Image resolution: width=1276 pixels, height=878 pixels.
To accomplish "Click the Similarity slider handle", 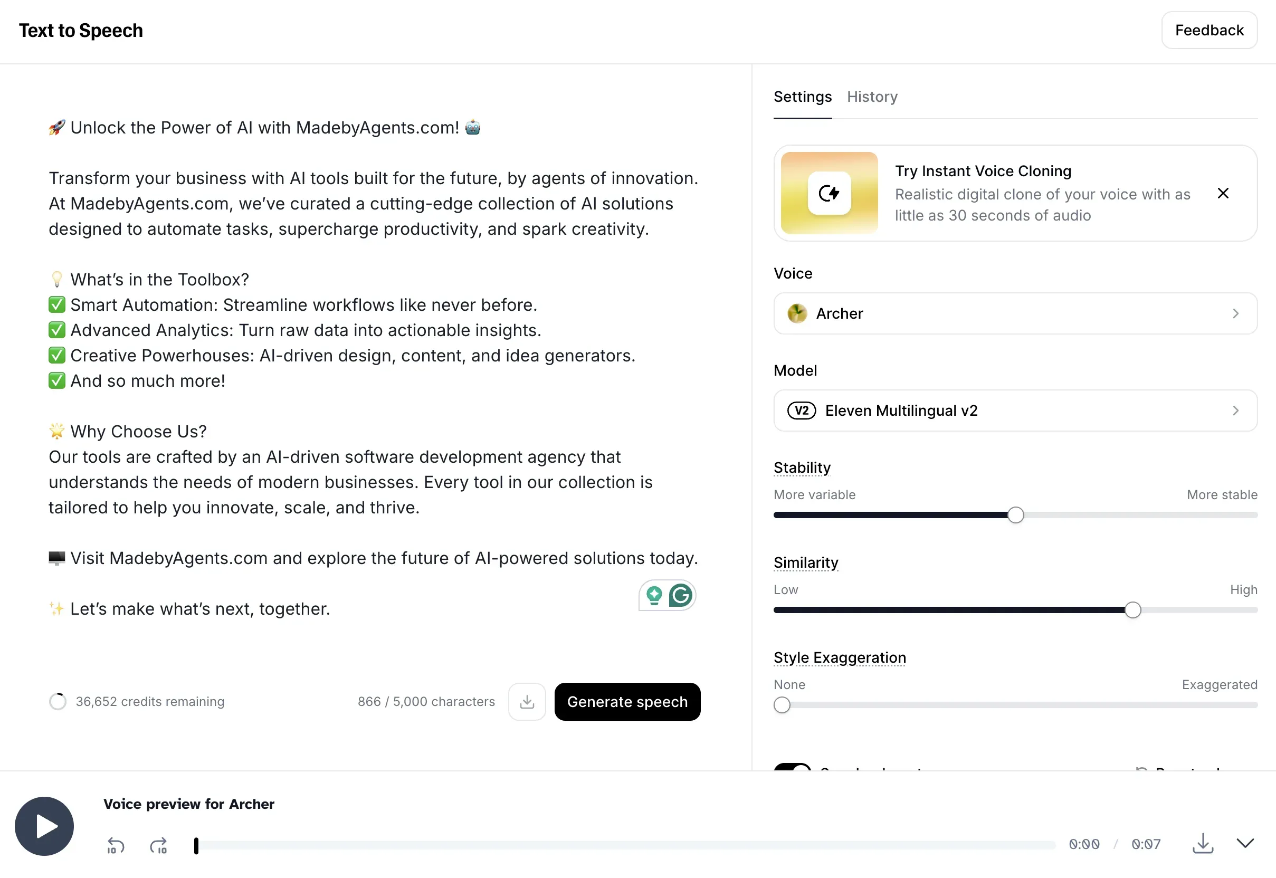I will pos(1132,609).
